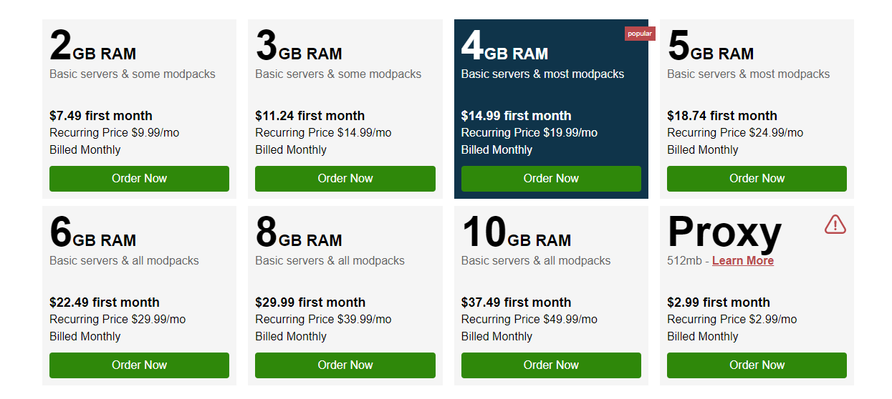This screenshot has height=399, width=892.
Task: Click the warning triangle icon on Proxy card
Action: [835, 225]
